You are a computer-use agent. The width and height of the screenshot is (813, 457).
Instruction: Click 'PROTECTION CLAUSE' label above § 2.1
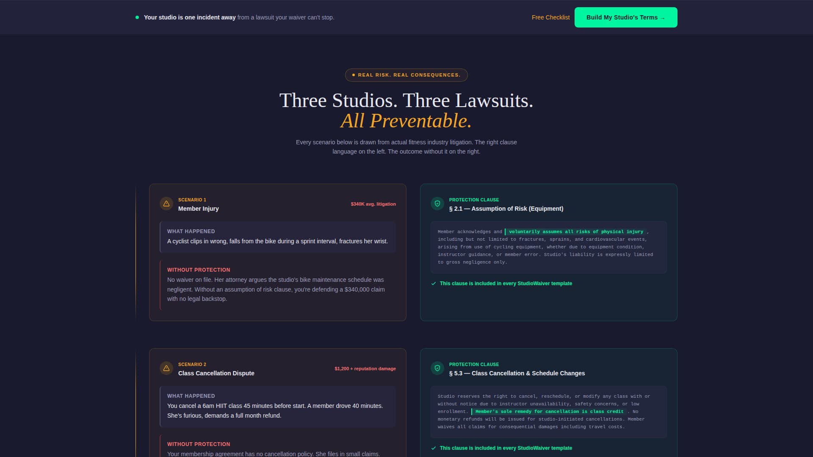click(474, 200)
